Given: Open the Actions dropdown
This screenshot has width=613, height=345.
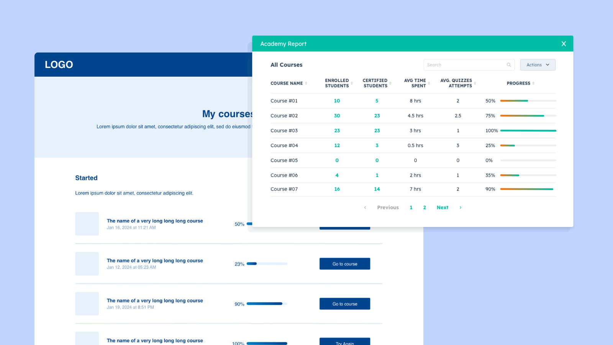Looking at the screenshot, I should tap(538, 65).
